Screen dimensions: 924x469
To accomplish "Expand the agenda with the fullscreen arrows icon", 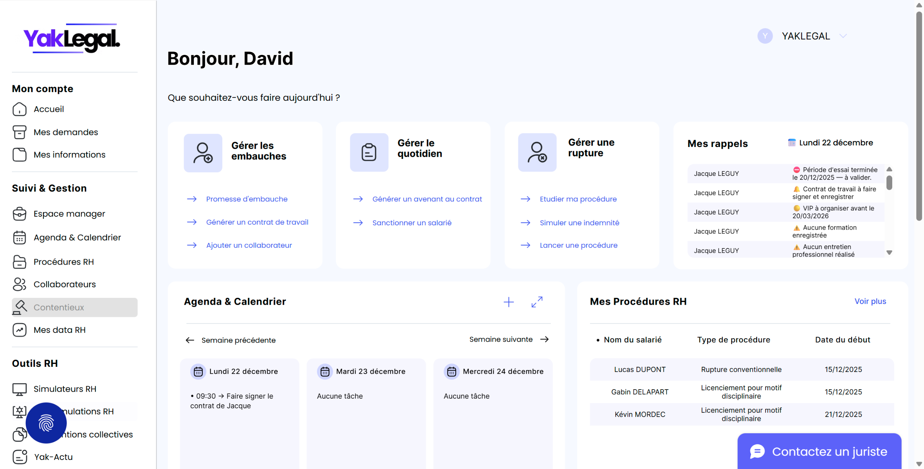I will (x=537, y=302).
